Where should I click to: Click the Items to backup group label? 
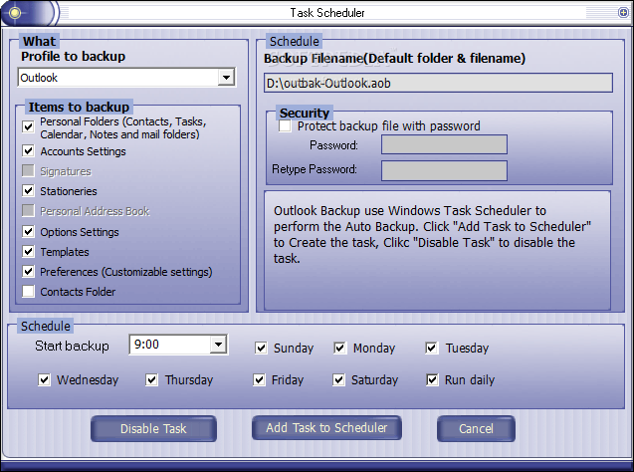click(79, 108)
